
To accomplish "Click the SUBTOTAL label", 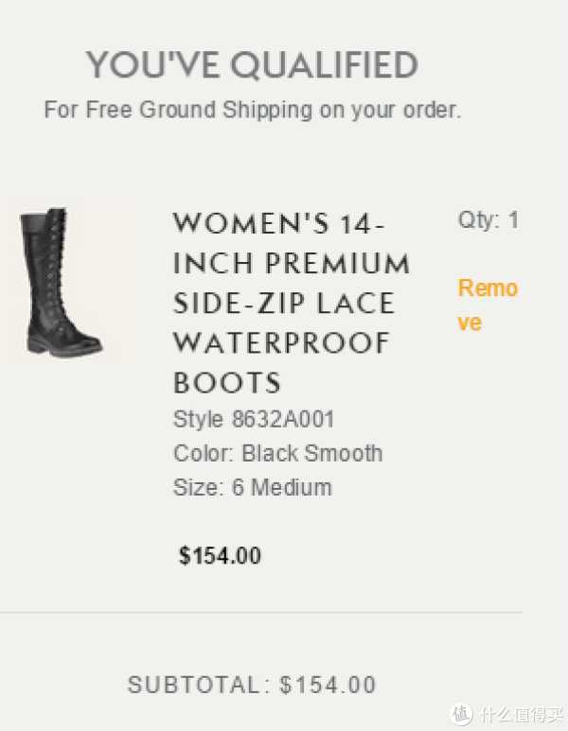I will tap(193, 685).
